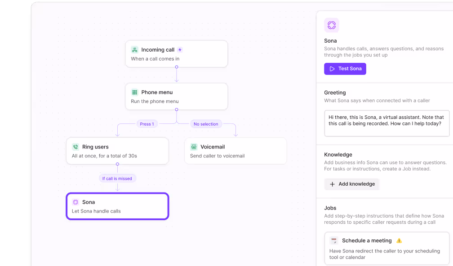Click the lightning bolt trigger badge
The height and width of the screenshot is (266, 453).
tap(180, 50)
